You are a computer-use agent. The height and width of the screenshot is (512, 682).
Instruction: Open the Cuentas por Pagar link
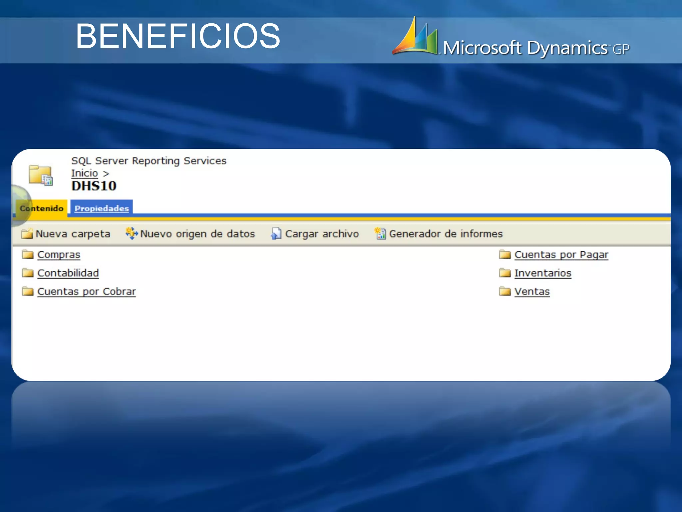(561, 255)
